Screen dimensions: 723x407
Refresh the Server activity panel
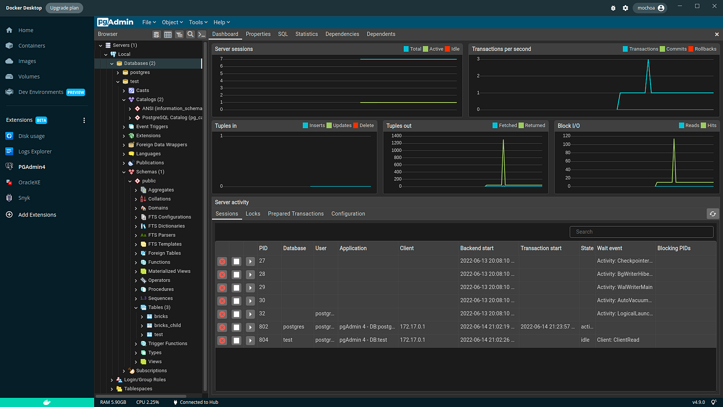[713, 213]
